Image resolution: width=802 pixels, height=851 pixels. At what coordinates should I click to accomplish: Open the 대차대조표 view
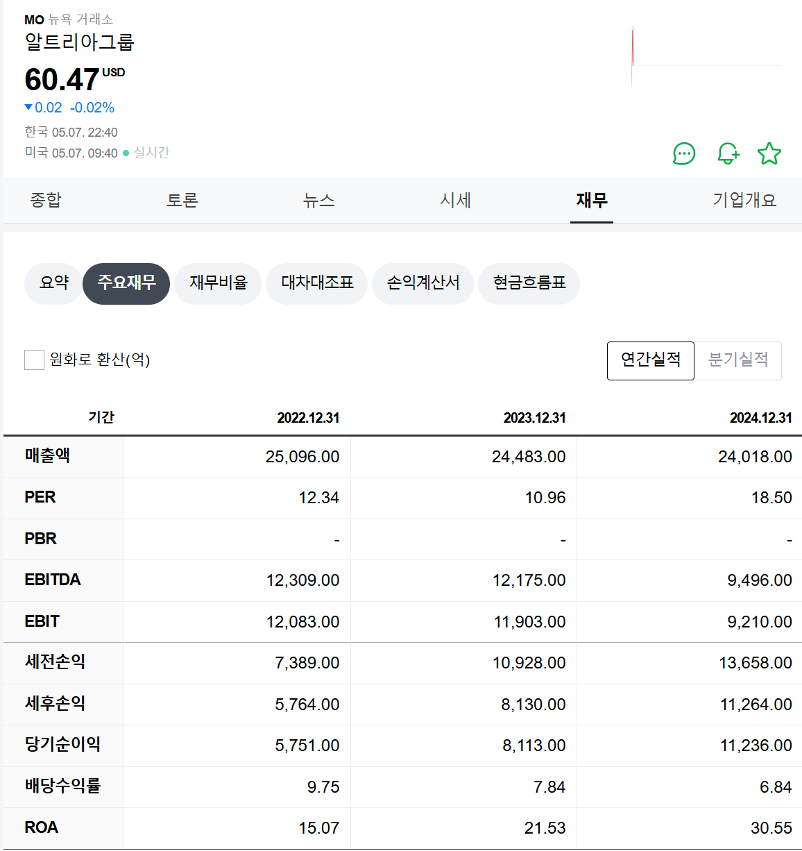point(317,283)
